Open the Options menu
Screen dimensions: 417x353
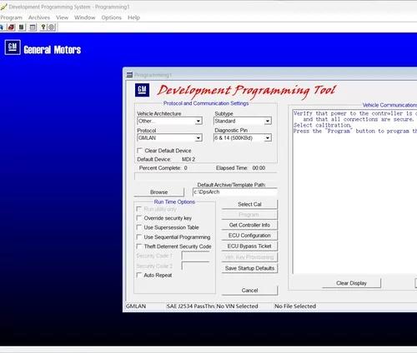[x=112, y=17]
